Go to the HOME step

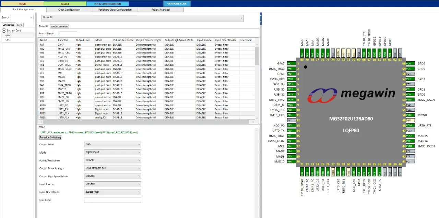22,4
